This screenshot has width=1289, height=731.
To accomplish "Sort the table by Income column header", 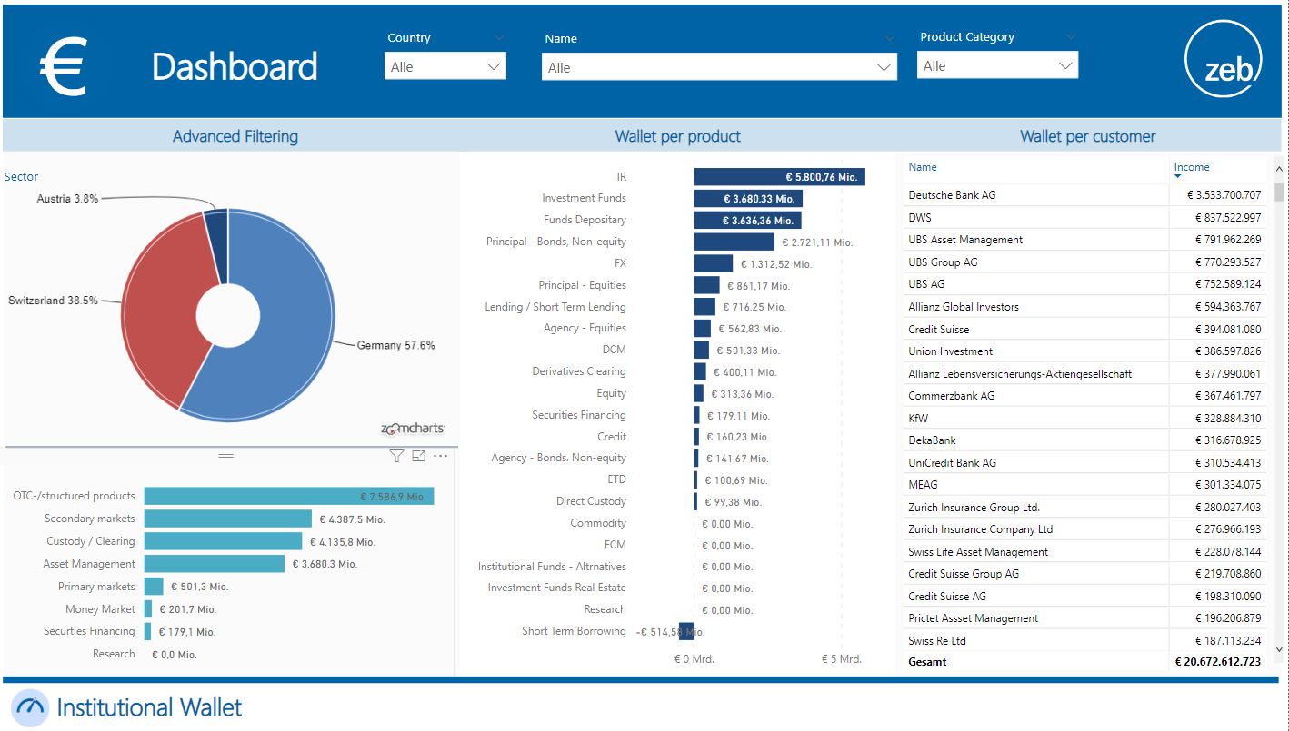I will pyautogui.click(x=1192, y=167).
